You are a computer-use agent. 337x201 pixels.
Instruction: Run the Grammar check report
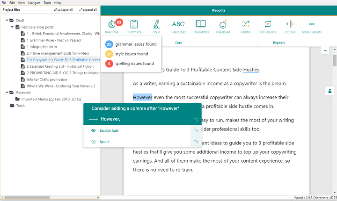point(178,27)
